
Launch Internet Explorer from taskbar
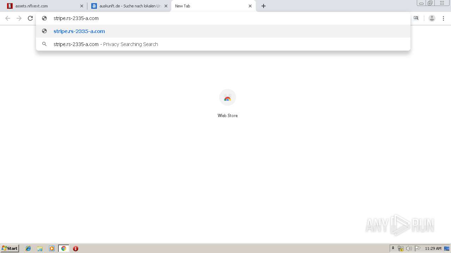pyautogui.click(x=28, y=248)
